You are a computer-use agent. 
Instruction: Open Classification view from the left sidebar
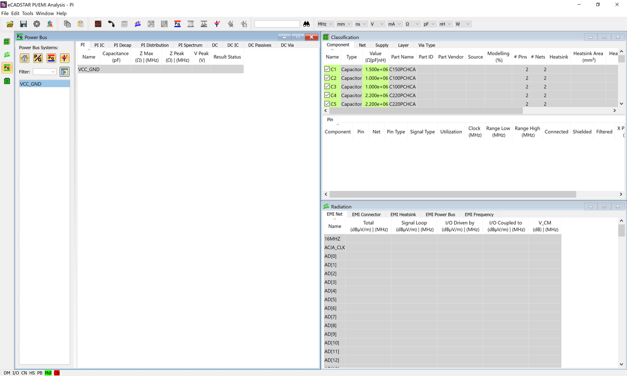click(x=7, y=42)
